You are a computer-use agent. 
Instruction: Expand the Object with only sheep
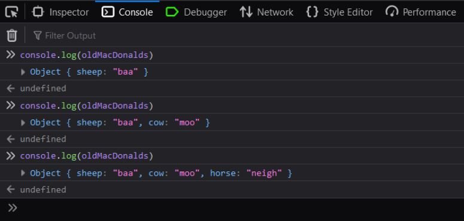coord(23,72)
